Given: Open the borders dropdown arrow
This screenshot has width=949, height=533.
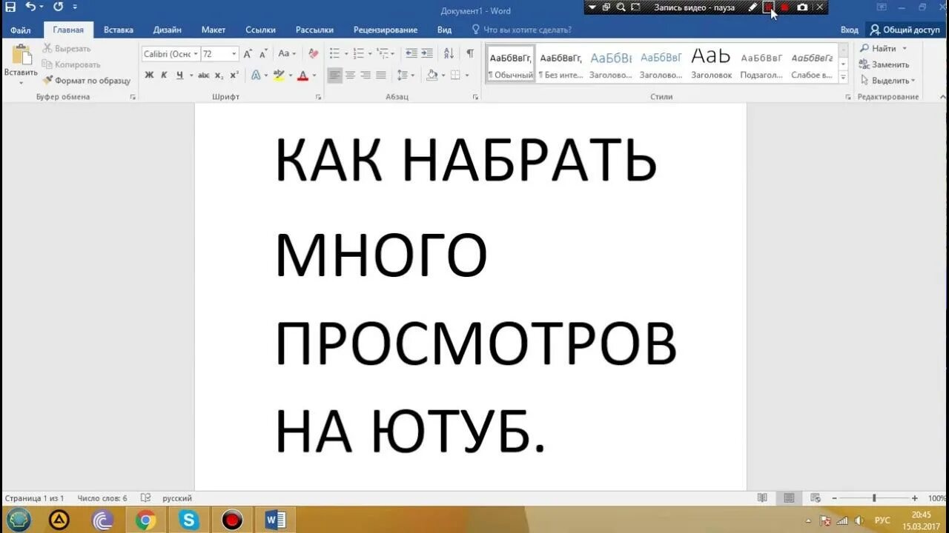Looking at the screenshot, I should pyautogui.click(x=467, y=75).
